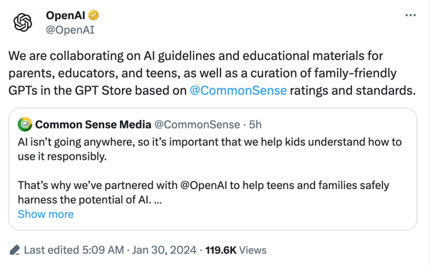The height and width of the screenshot is (266, 435).
Task: Click the 119.6K Views count
Action: (237, 250)
